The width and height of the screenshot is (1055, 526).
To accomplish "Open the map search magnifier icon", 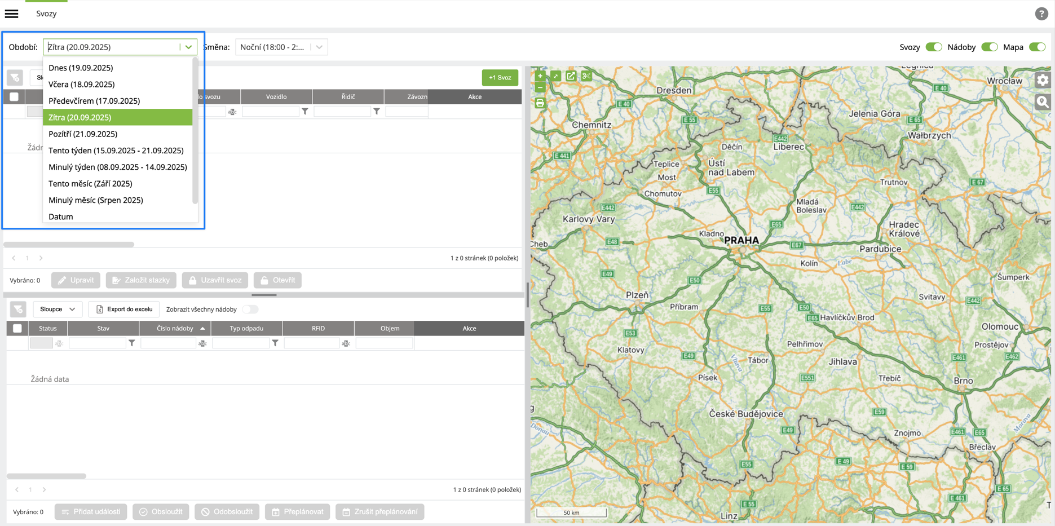I will click(x=1042, y=102).
